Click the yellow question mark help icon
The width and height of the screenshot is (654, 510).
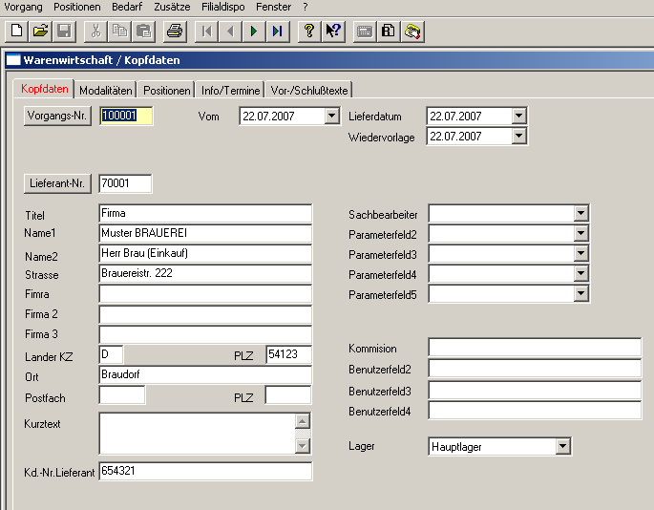click(308, 31)
